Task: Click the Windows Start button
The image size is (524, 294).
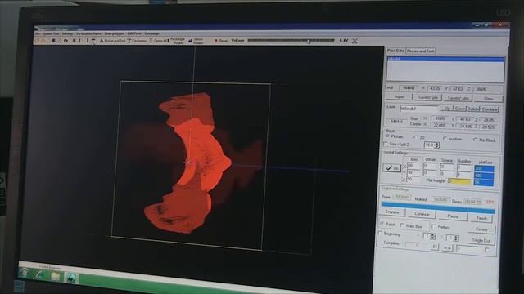Action: [x=24, y=274]
